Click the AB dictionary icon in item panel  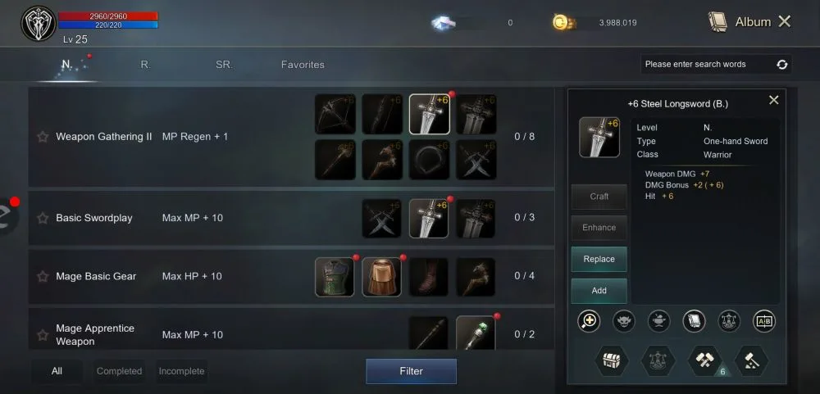764,321
